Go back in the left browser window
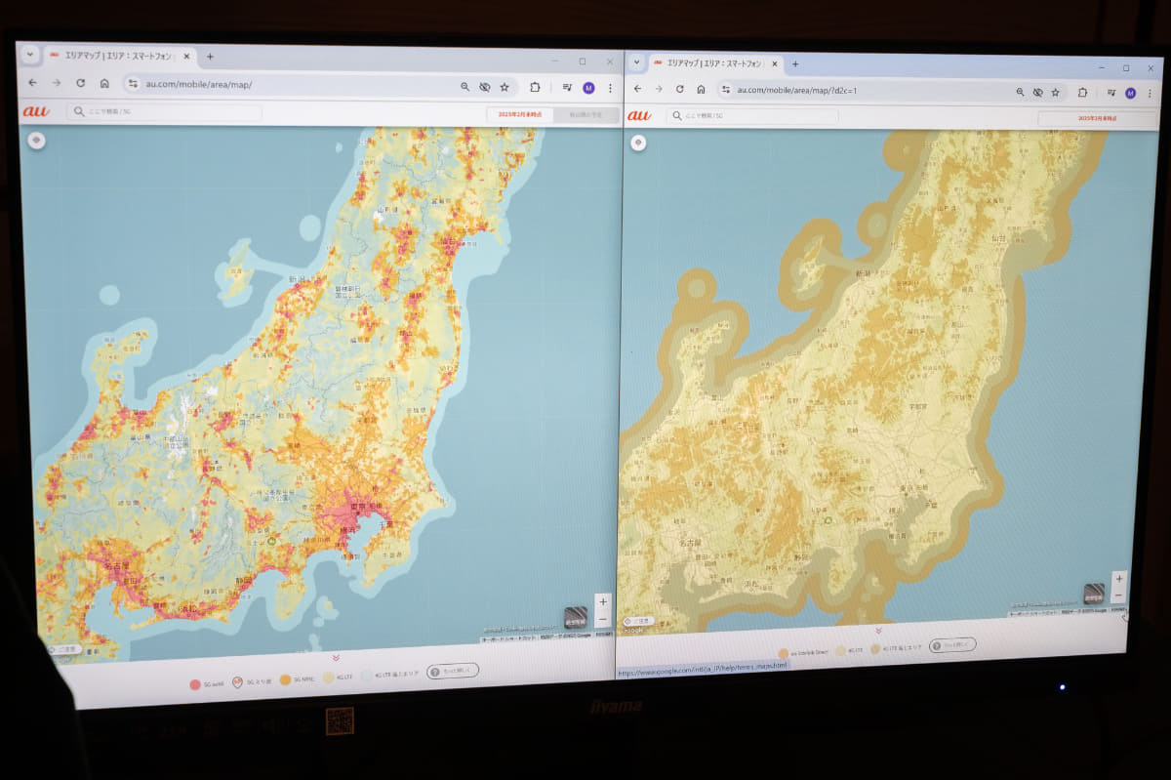The height and width of the screenshot is (780, 1171). pos(33,83)
